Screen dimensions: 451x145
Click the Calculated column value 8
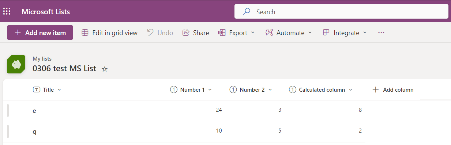(x=360, y=110)
